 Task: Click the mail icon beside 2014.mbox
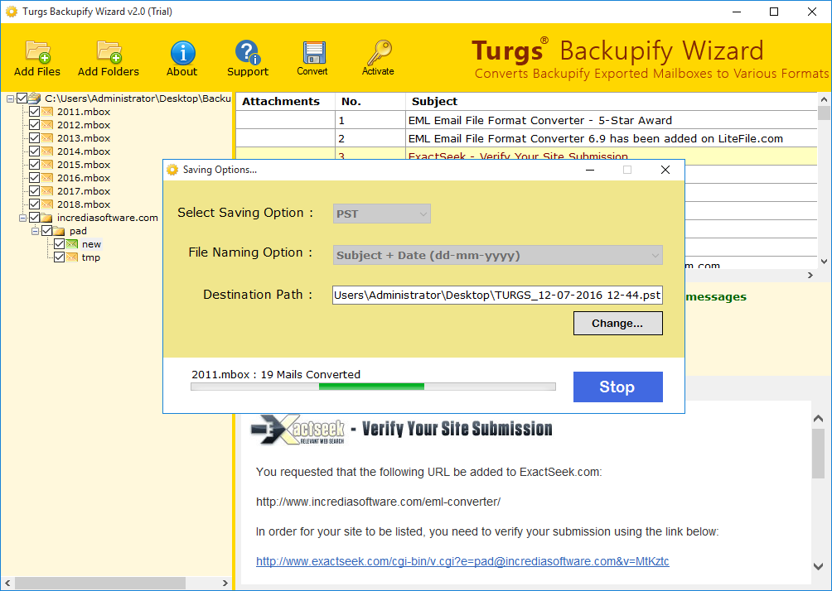click(x=47, y=151)
